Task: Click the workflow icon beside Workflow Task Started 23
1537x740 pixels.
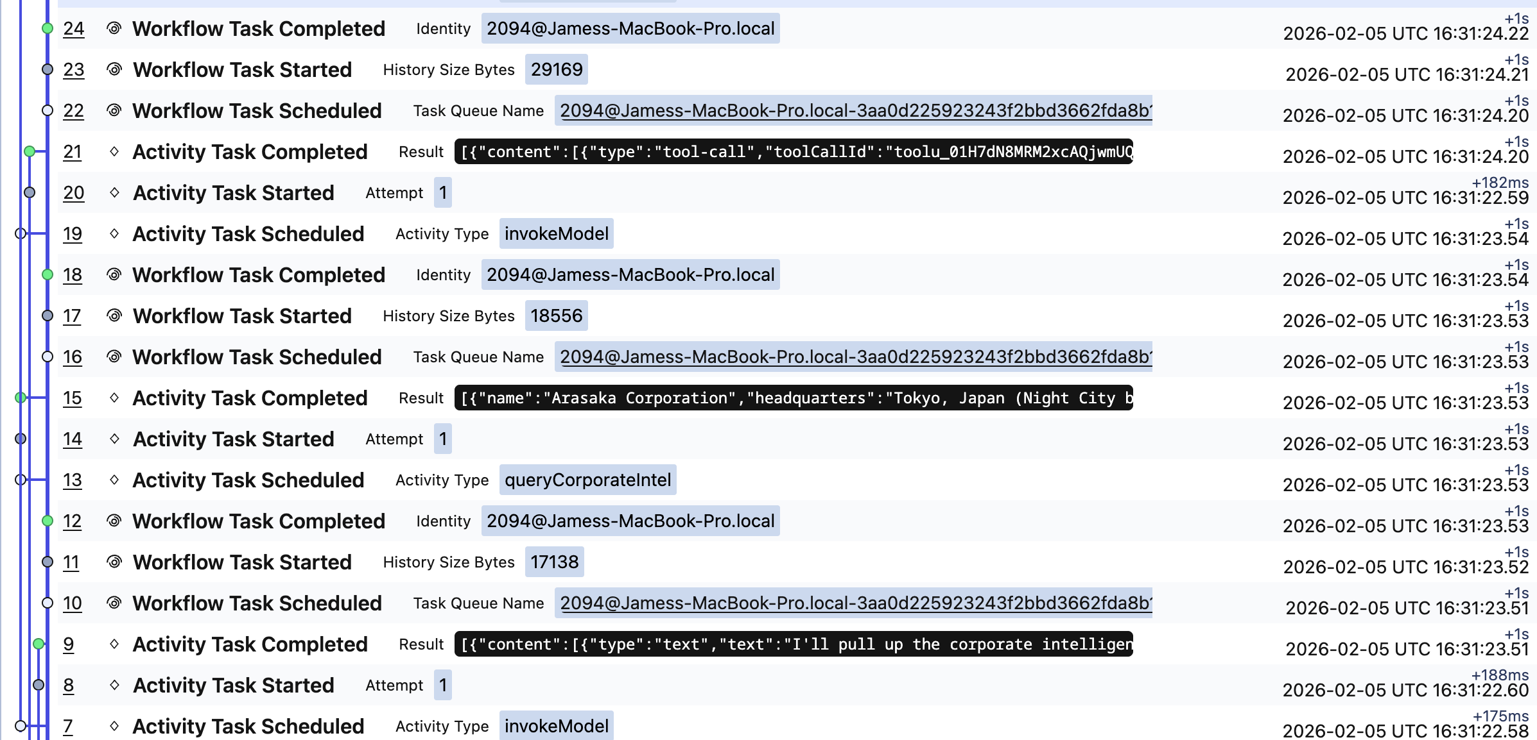Action: coord(114,69)
